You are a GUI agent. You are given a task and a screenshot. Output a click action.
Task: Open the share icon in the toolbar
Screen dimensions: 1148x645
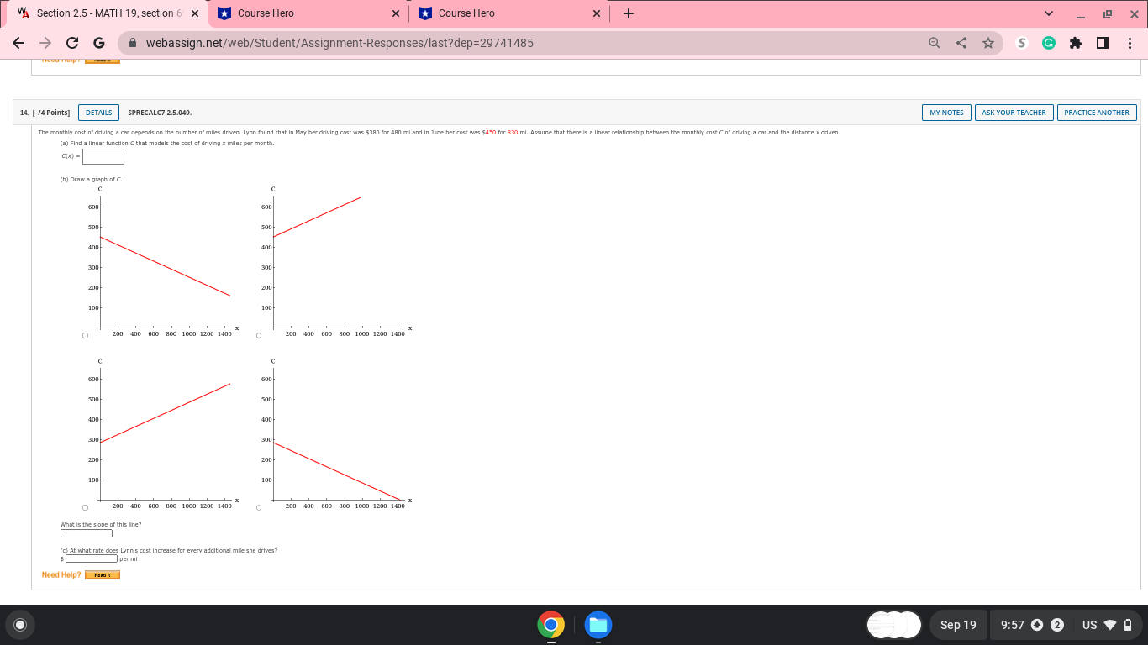click(961, 43)
